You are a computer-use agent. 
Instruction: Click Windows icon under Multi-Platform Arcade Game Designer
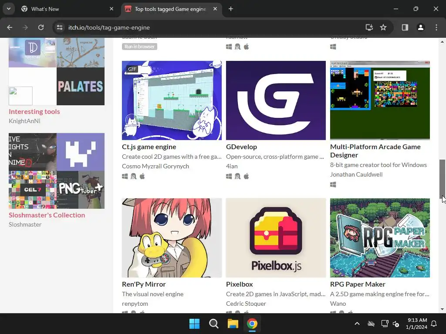click(333, 184)
